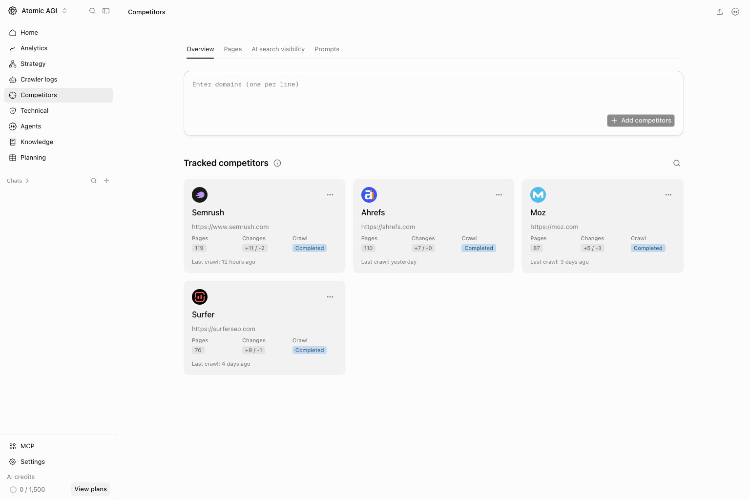Open Knowledge section

click(58, 142)
